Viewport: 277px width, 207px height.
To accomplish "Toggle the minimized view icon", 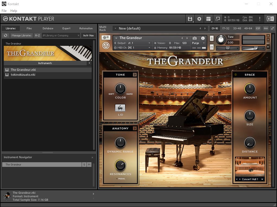I will point(218,19).
